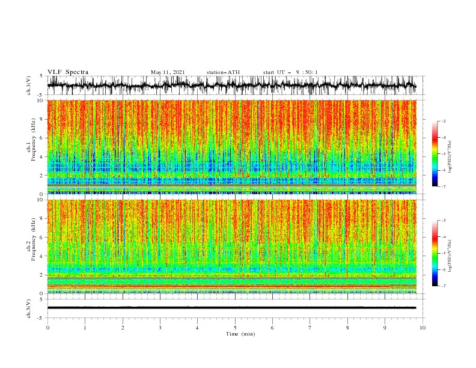Click the ch.2 spectrogram panel
Viewport: 476px width, 368px height.
[x=231, y=247]
